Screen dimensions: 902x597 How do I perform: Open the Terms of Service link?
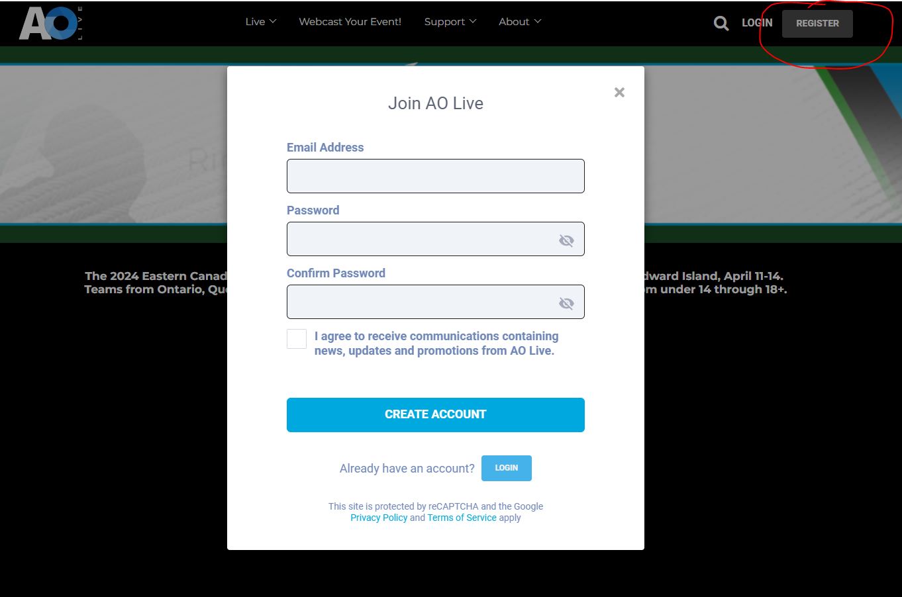(x=462, y=518)
